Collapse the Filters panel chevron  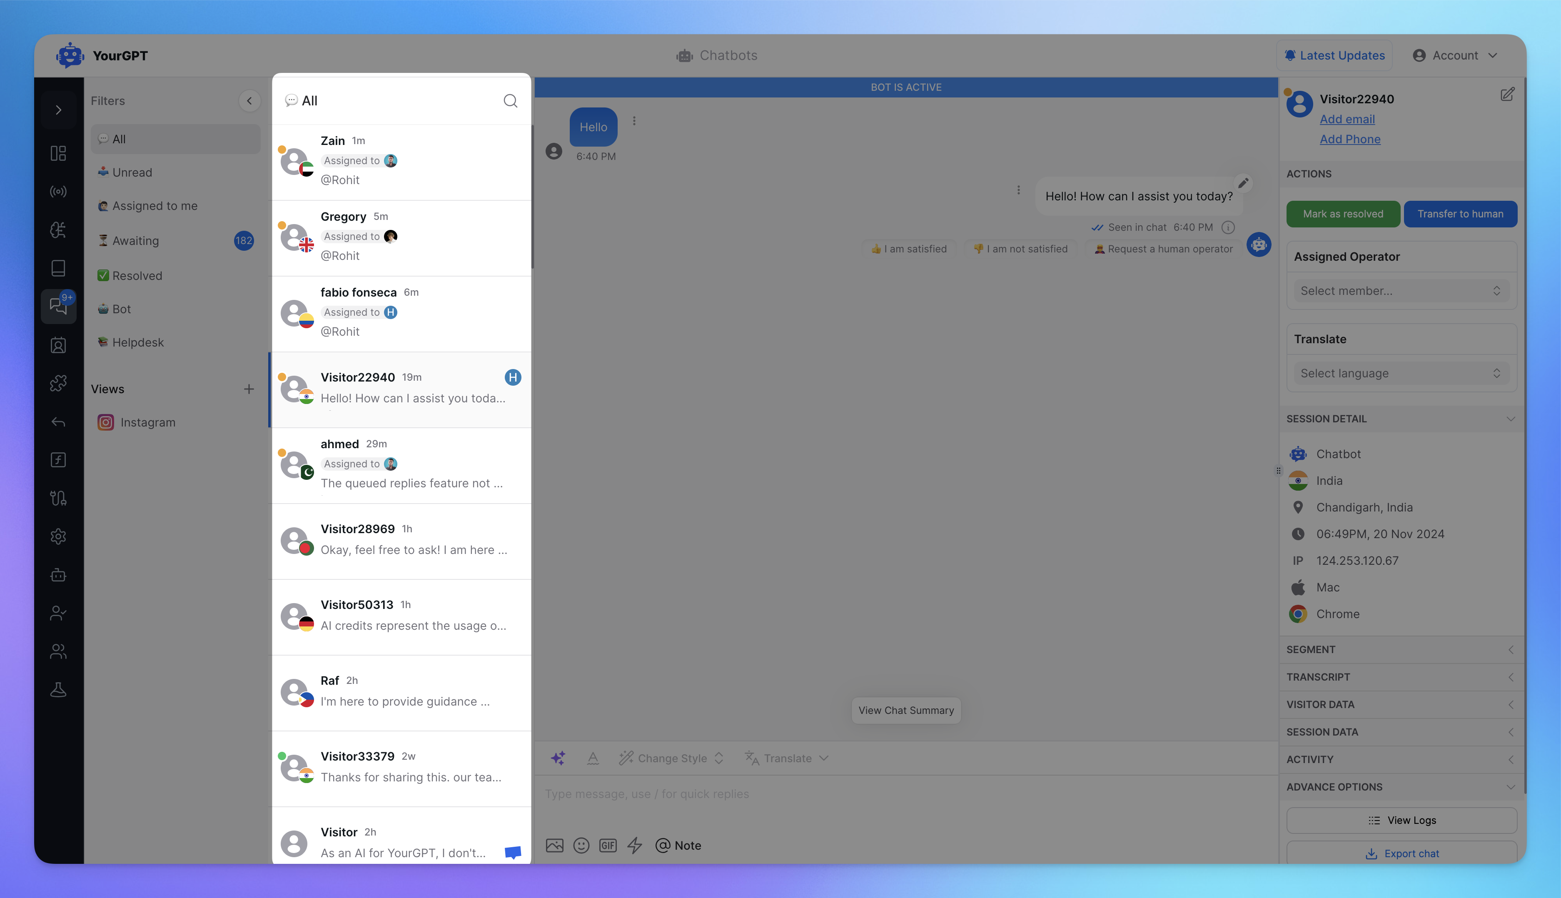coord(249,100)
